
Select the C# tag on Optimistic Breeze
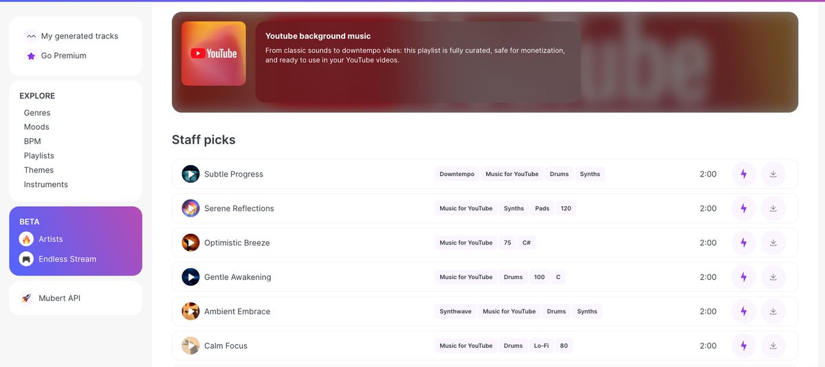[x=526, y=243]
